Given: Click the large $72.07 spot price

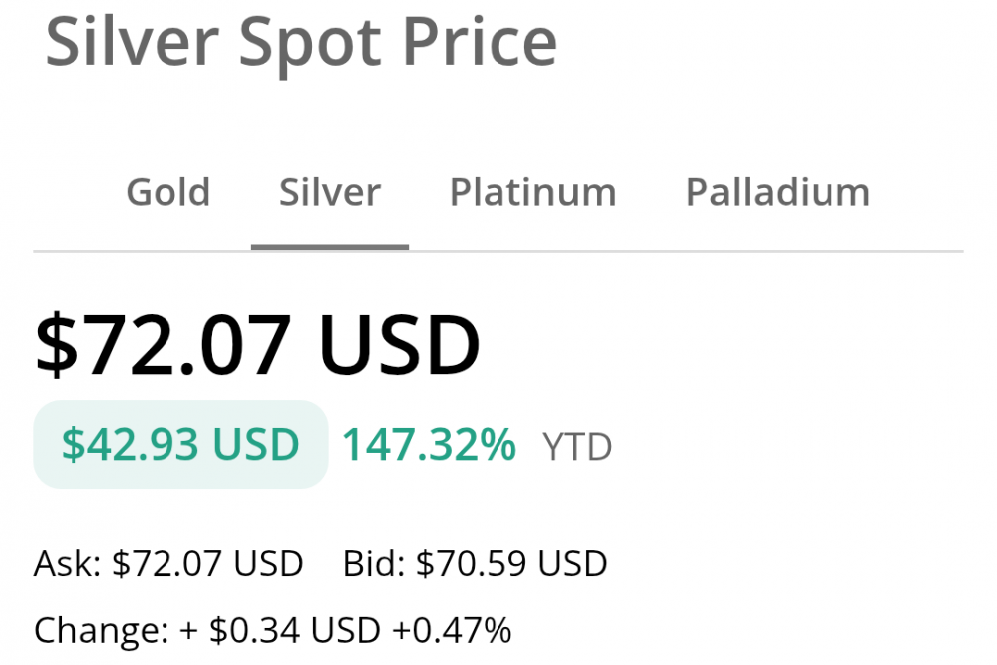Looking at the screenshot, I should [163, 345].
